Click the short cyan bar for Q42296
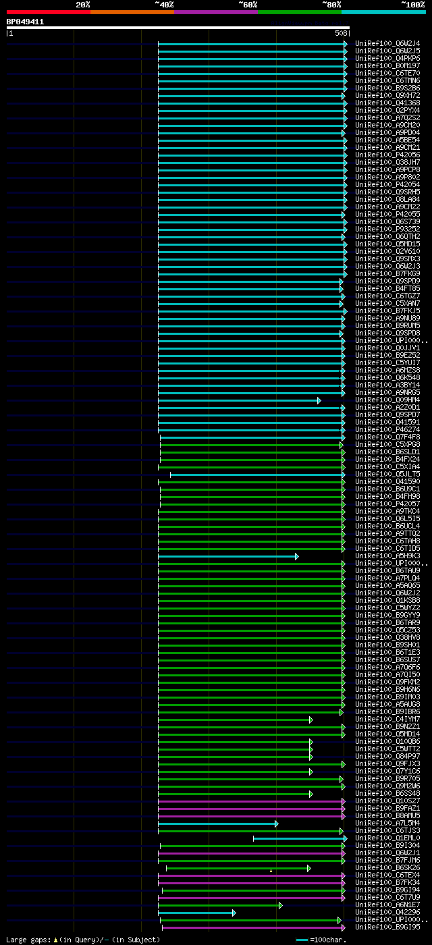This screenshot has width=432, height=945. 197,913
